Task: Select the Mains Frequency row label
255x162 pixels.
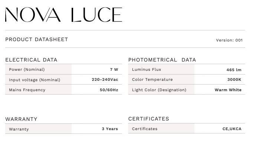Action: (27, 90)
